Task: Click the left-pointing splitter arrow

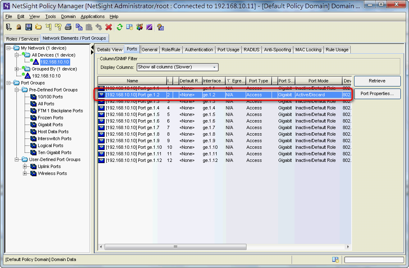Action: [92, 48]
